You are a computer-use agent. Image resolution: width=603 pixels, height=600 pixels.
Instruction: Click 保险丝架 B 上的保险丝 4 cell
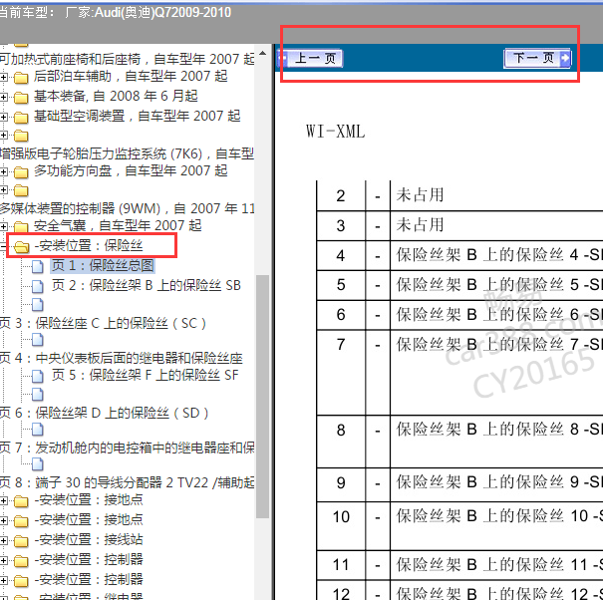[496, 255]
